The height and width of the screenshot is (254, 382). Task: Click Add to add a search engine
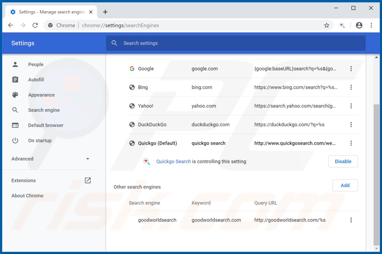(345, 186)
